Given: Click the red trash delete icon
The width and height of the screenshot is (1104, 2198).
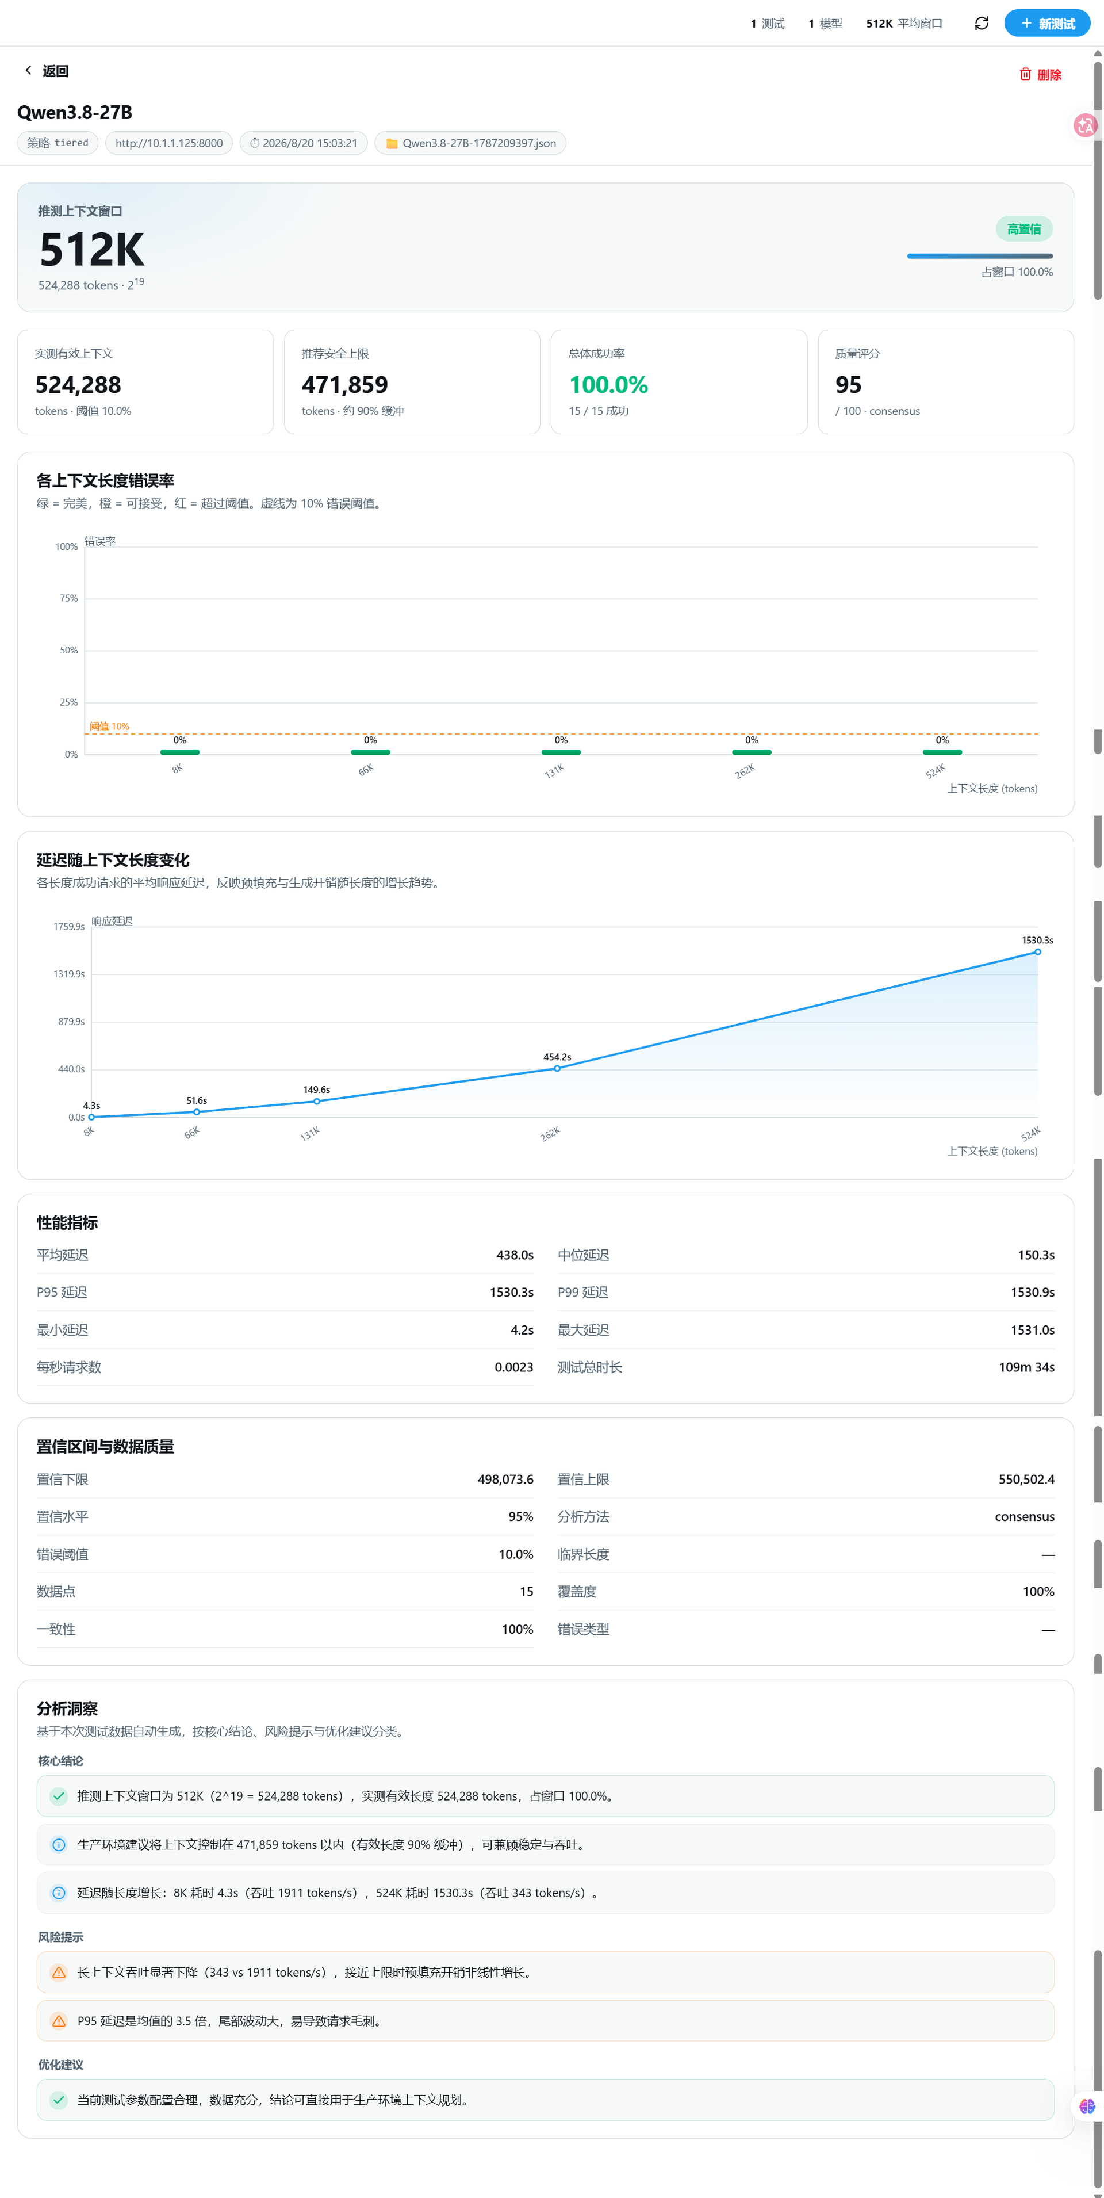Looking at the screenshot, I should tap(1025, 74).
